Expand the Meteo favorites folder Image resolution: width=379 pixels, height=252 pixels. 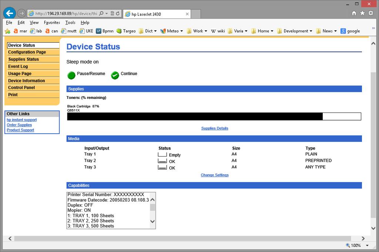coord(172,31)
